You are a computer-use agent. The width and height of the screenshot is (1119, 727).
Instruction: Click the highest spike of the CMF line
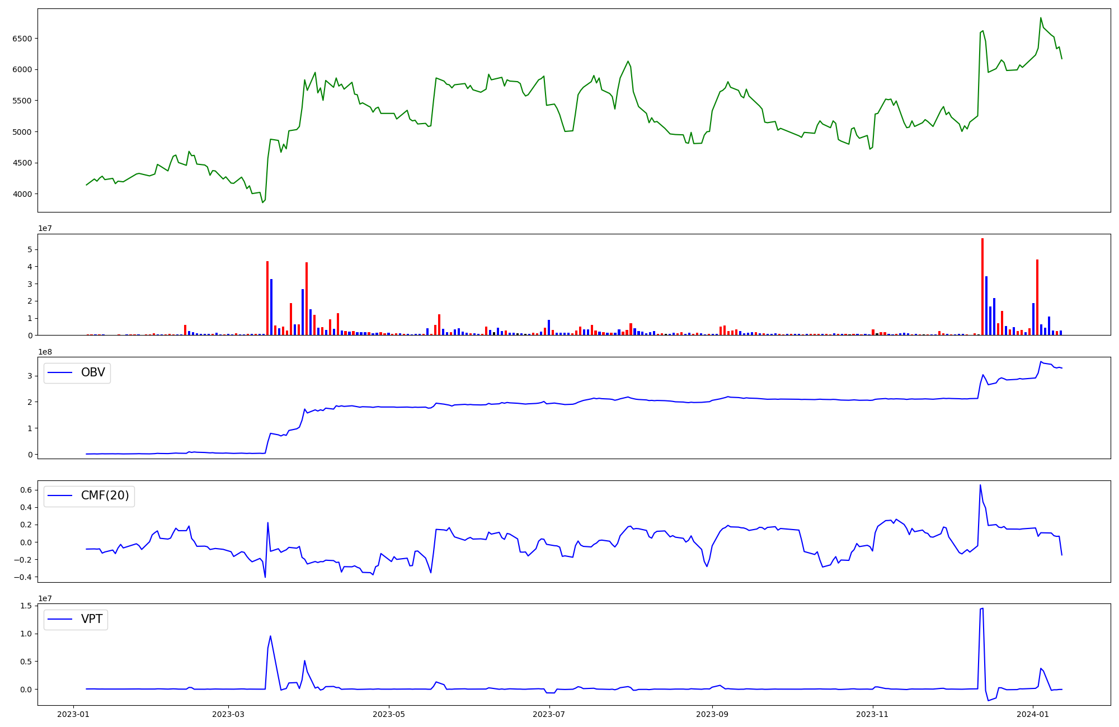(x=980, y=485)
